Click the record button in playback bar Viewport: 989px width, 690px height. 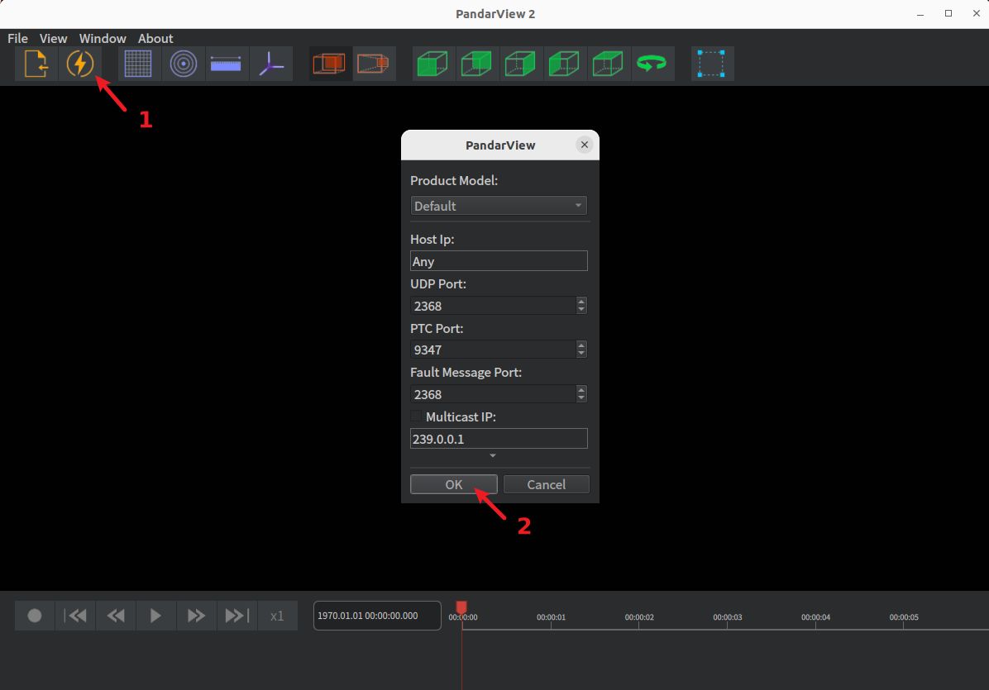(35, 616)
